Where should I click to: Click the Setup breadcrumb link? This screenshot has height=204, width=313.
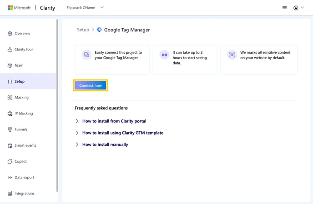(83, 30)
